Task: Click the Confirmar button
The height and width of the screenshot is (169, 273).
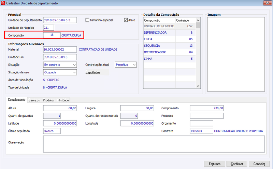Action: click(237, 164)
